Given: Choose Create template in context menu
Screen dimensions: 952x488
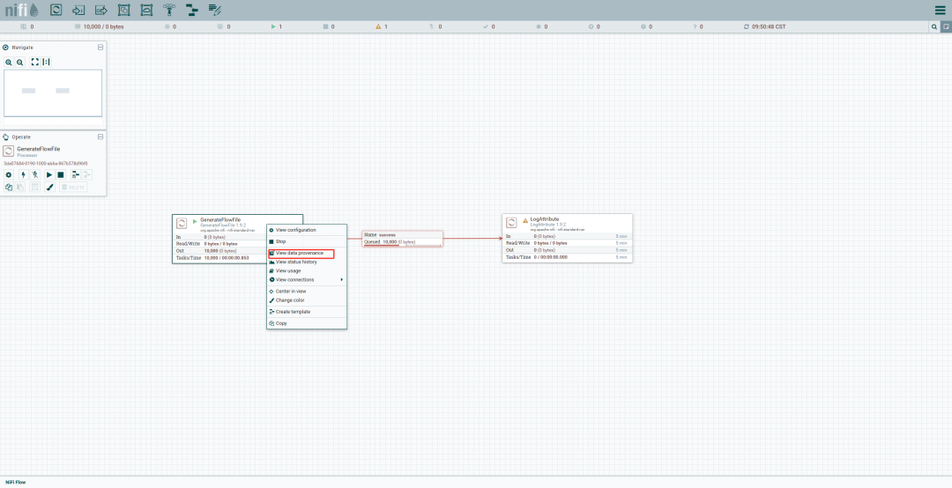Looking at the screenshot, I should click(x=307, y=312).
